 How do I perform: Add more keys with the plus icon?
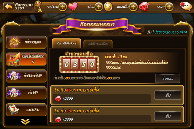coord(62,7)
